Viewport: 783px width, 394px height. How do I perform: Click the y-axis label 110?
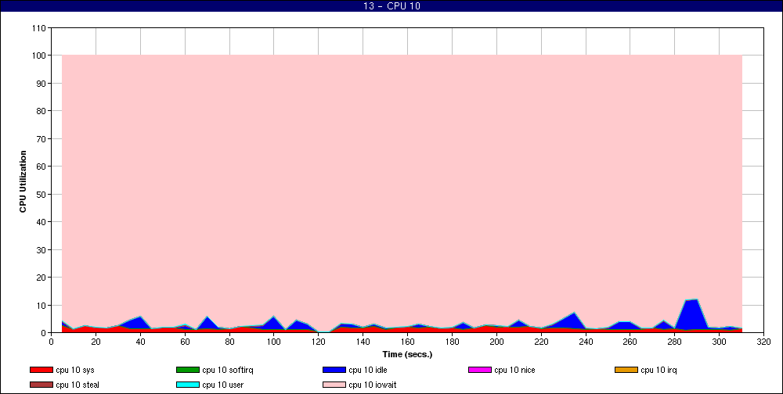(x=39, y=28)
